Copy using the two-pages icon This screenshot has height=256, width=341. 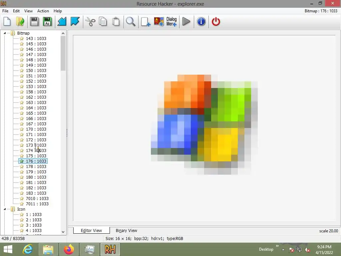click(x=103, y=22)
